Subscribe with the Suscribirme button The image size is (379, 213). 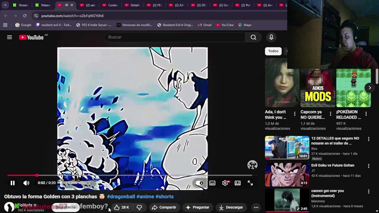[66, 207]
